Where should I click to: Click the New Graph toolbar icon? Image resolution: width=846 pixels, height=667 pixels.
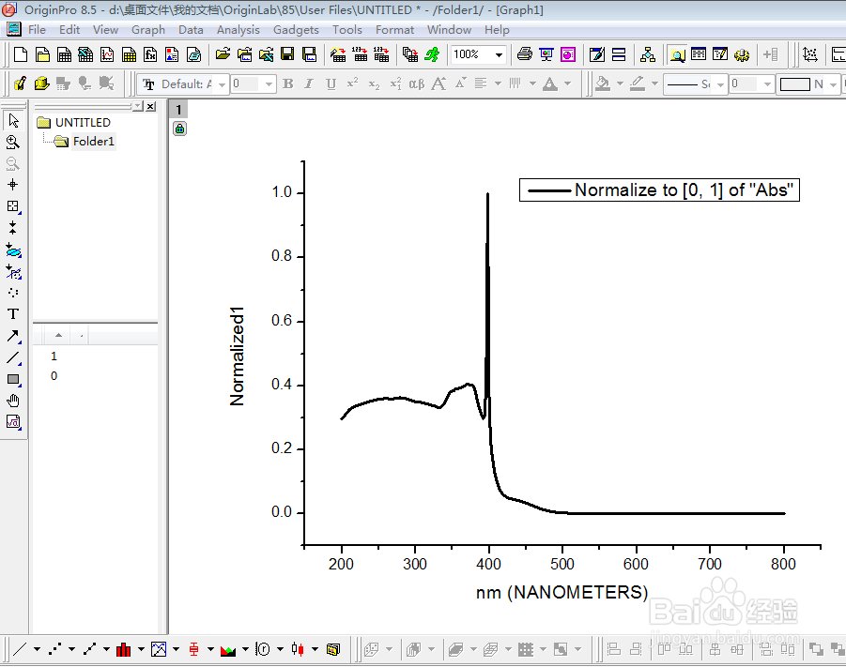click(107, 54)
